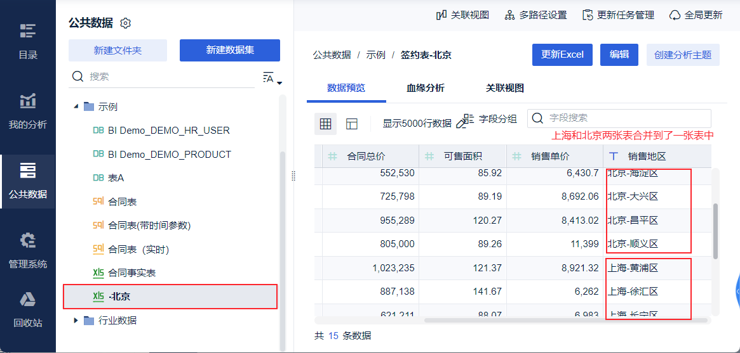Open 管理系统 in left navigation
Screen dimensions: 740x353
pyautogui.click(x=28, y=252)
